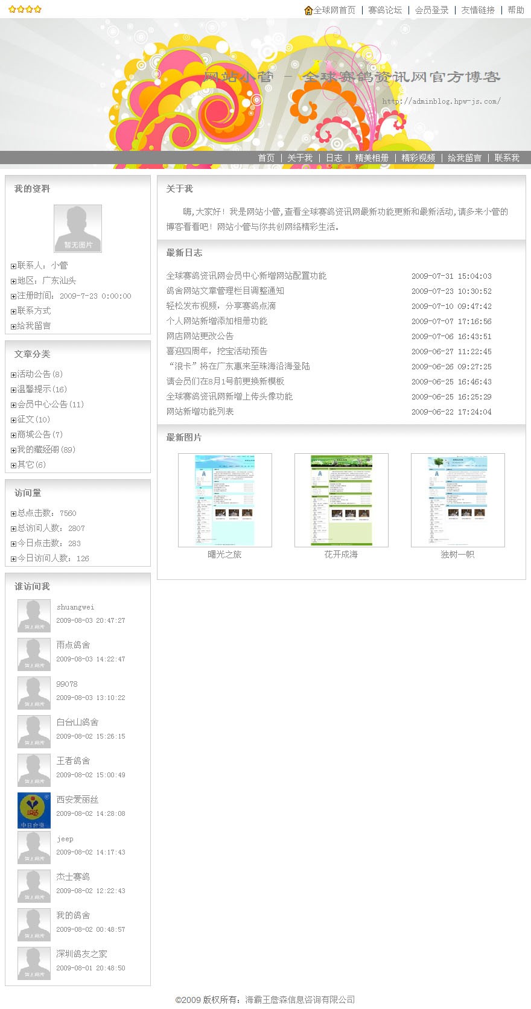The width and height of the screenshot is (531, 1009).
Task: Open the 赛鸽论坛 top link
Action: 385,10
